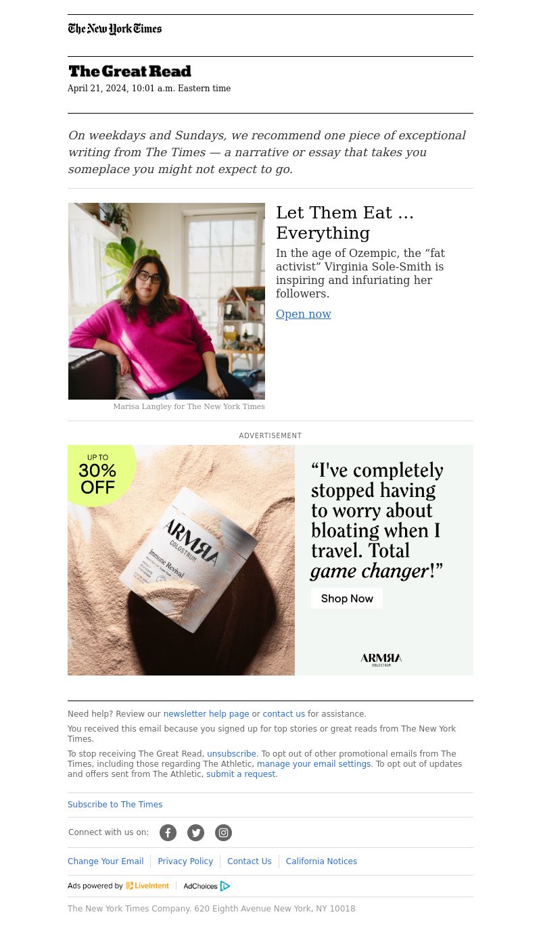The width and height of the screenshot is (541, 948).
Task: Open the Twitter icon link
Action: point(195,832)
